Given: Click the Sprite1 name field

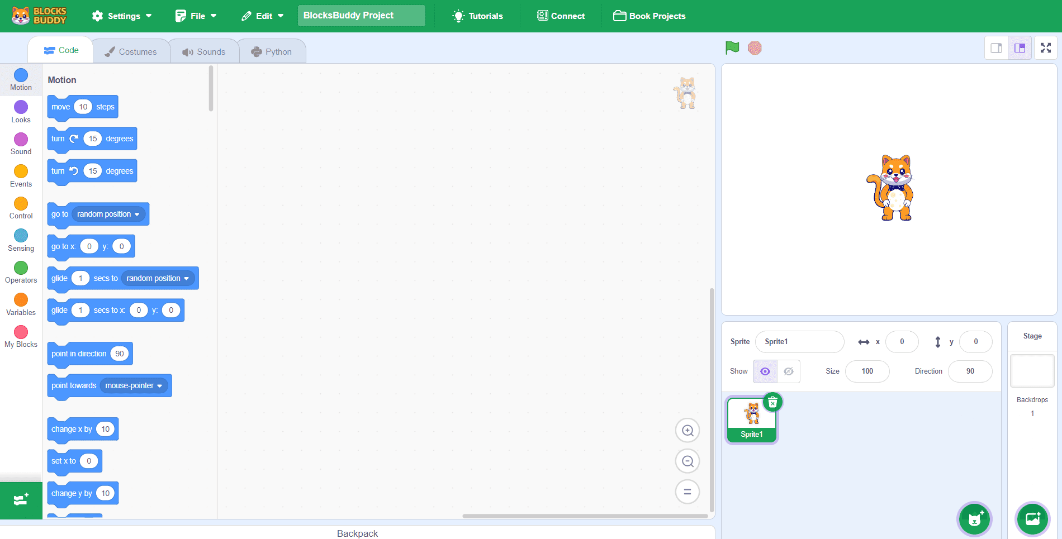Looking at the screenshot, I should [799, 342].
